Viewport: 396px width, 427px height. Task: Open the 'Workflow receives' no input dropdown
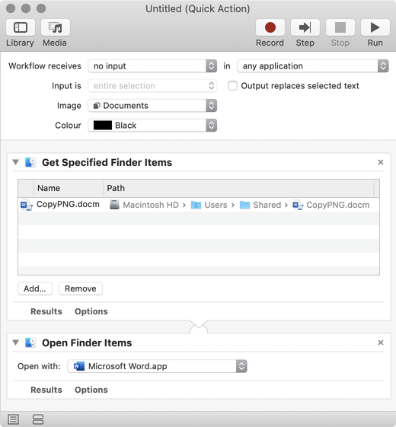tap(152, 66)
